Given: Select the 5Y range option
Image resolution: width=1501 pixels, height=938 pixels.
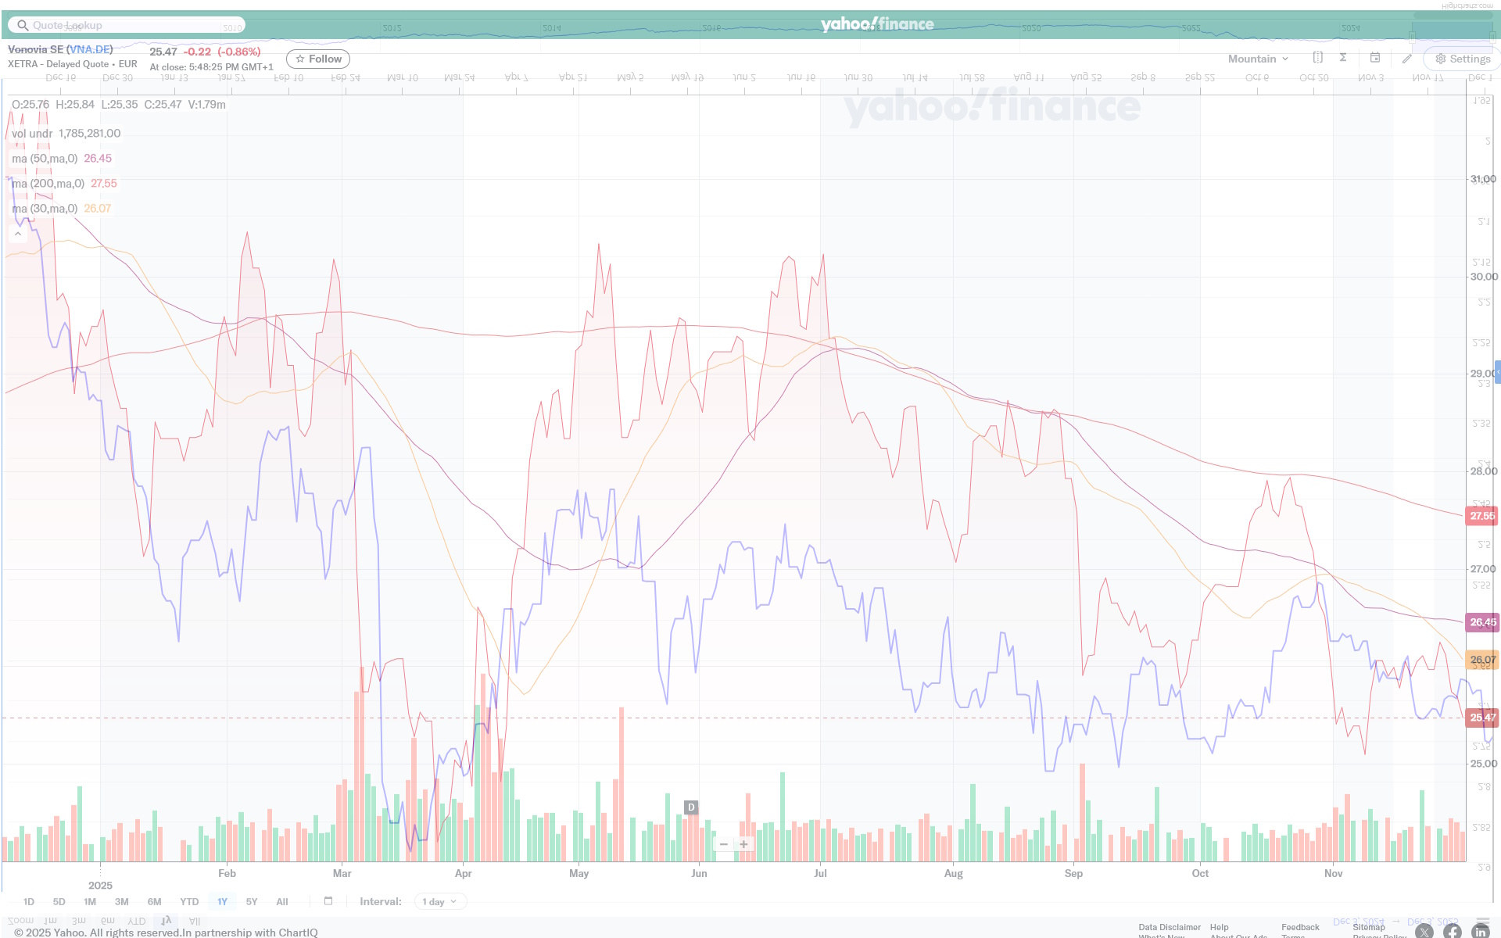Looking at the screenshot, I should coord(252,902).
